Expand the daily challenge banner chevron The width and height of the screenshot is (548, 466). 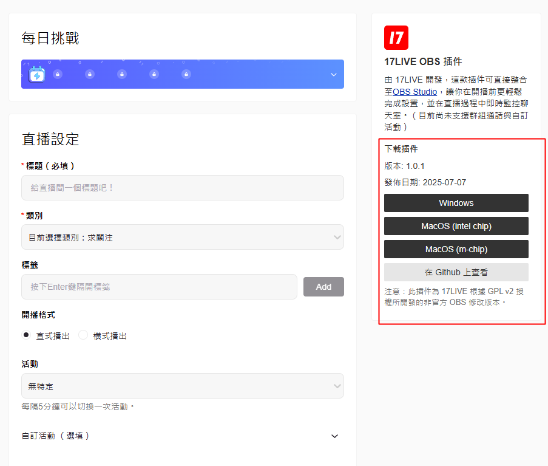click(x=333, y=75)
